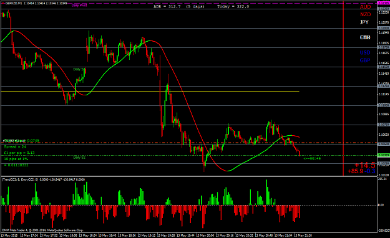The image size is (390, 238).
Task: Select the USD currency label
Action: click(365, 53)
